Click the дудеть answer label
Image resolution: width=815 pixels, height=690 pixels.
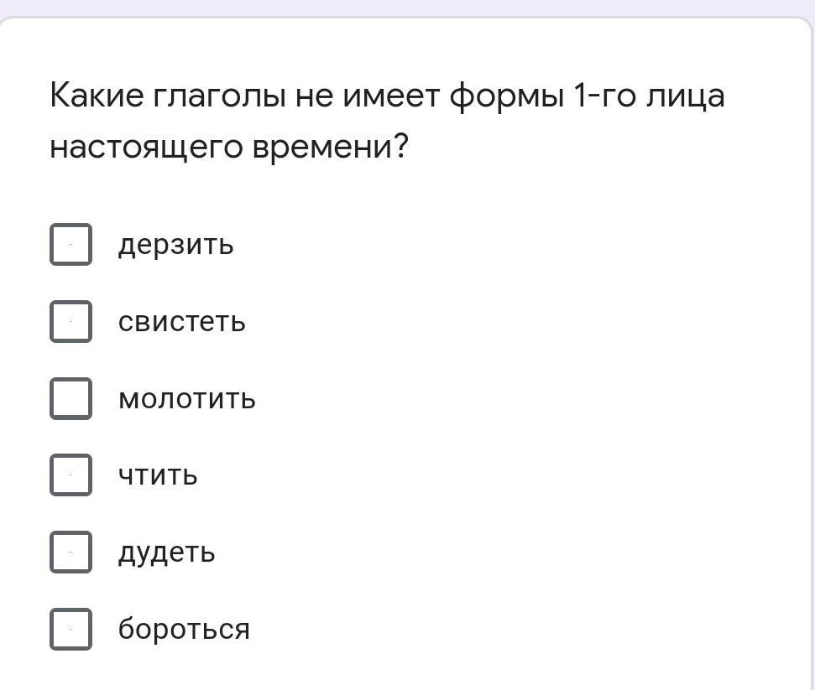[166, 553]
